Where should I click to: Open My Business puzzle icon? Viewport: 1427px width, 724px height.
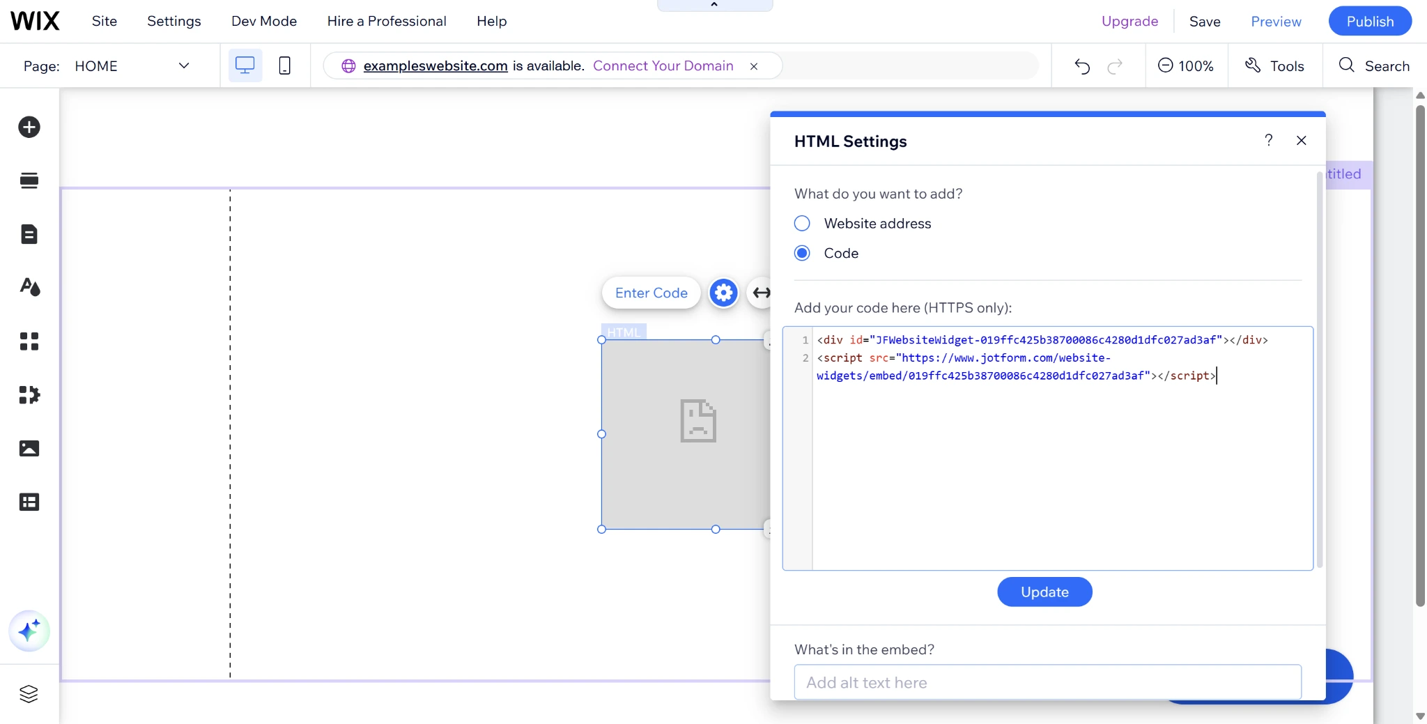pos(29,394)
